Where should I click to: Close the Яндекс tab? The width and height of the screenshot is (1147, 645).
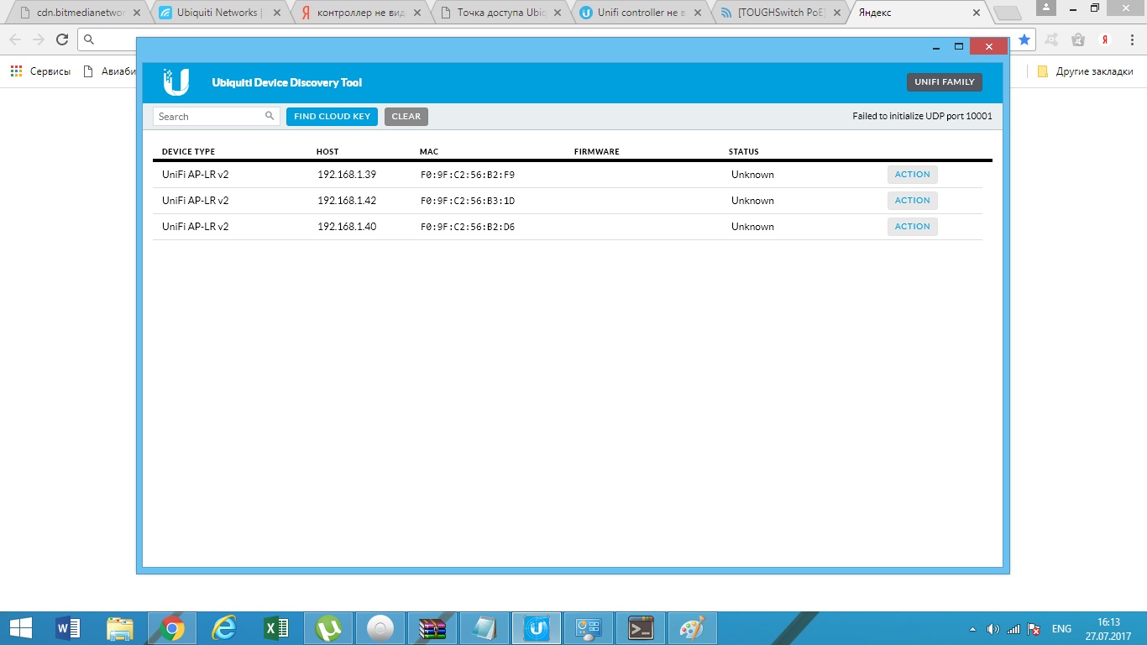click(x=977, y=13)
